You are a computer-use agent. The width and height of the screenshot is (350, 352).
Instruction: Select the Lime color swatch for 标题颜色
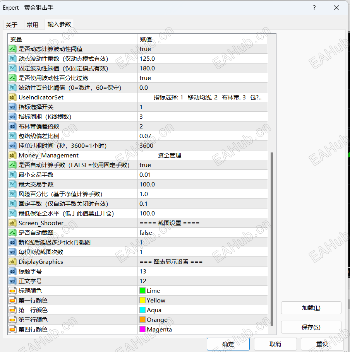142,290
